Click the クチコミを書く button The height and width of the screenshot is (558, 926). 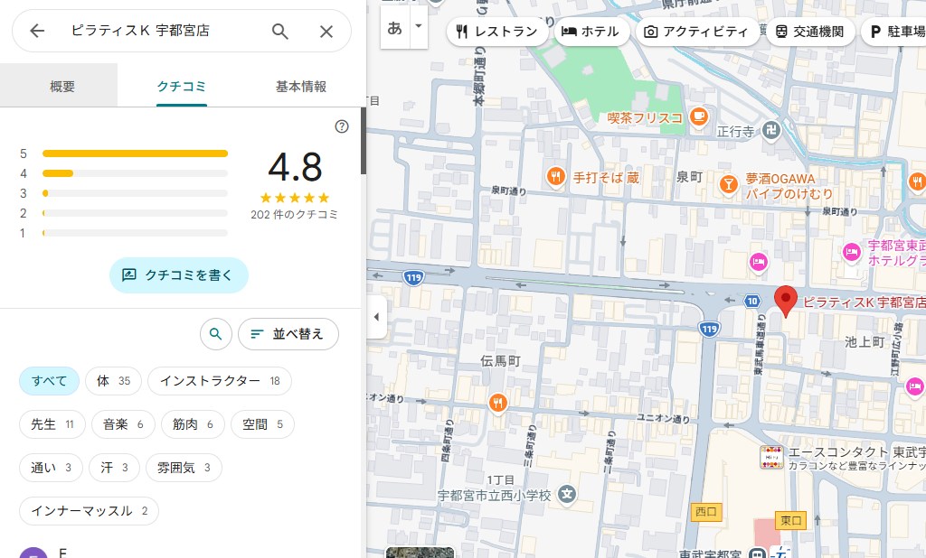tap(179, 275)
